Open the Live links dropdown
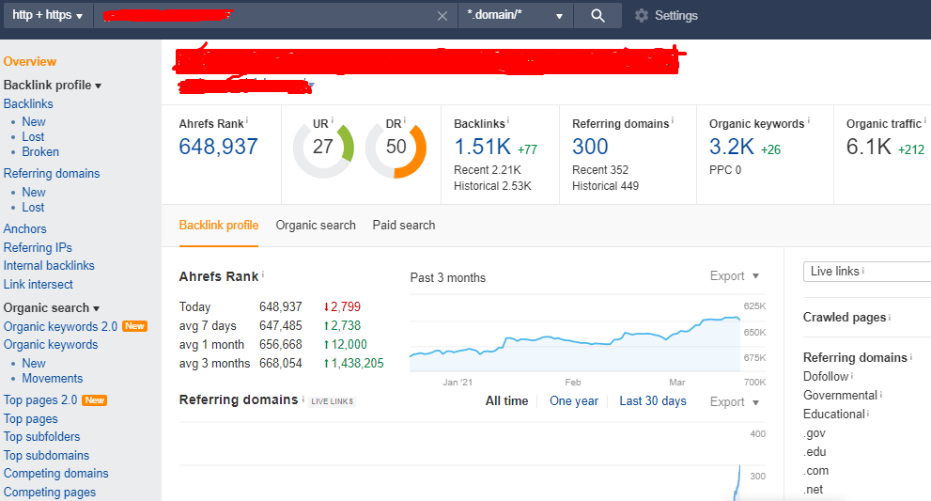Viewport: 931px width, 501px height. coord(866,271)
